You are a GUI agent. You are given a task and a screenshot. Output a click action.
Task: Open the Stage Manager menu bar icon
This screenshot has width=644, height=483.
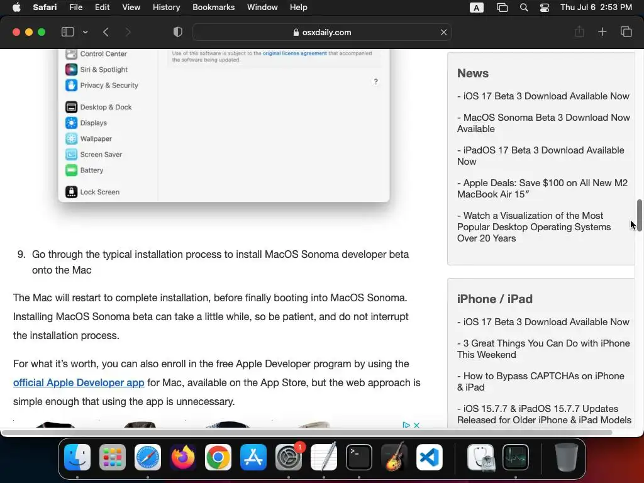pyautogui.click(x=502, y=8)
